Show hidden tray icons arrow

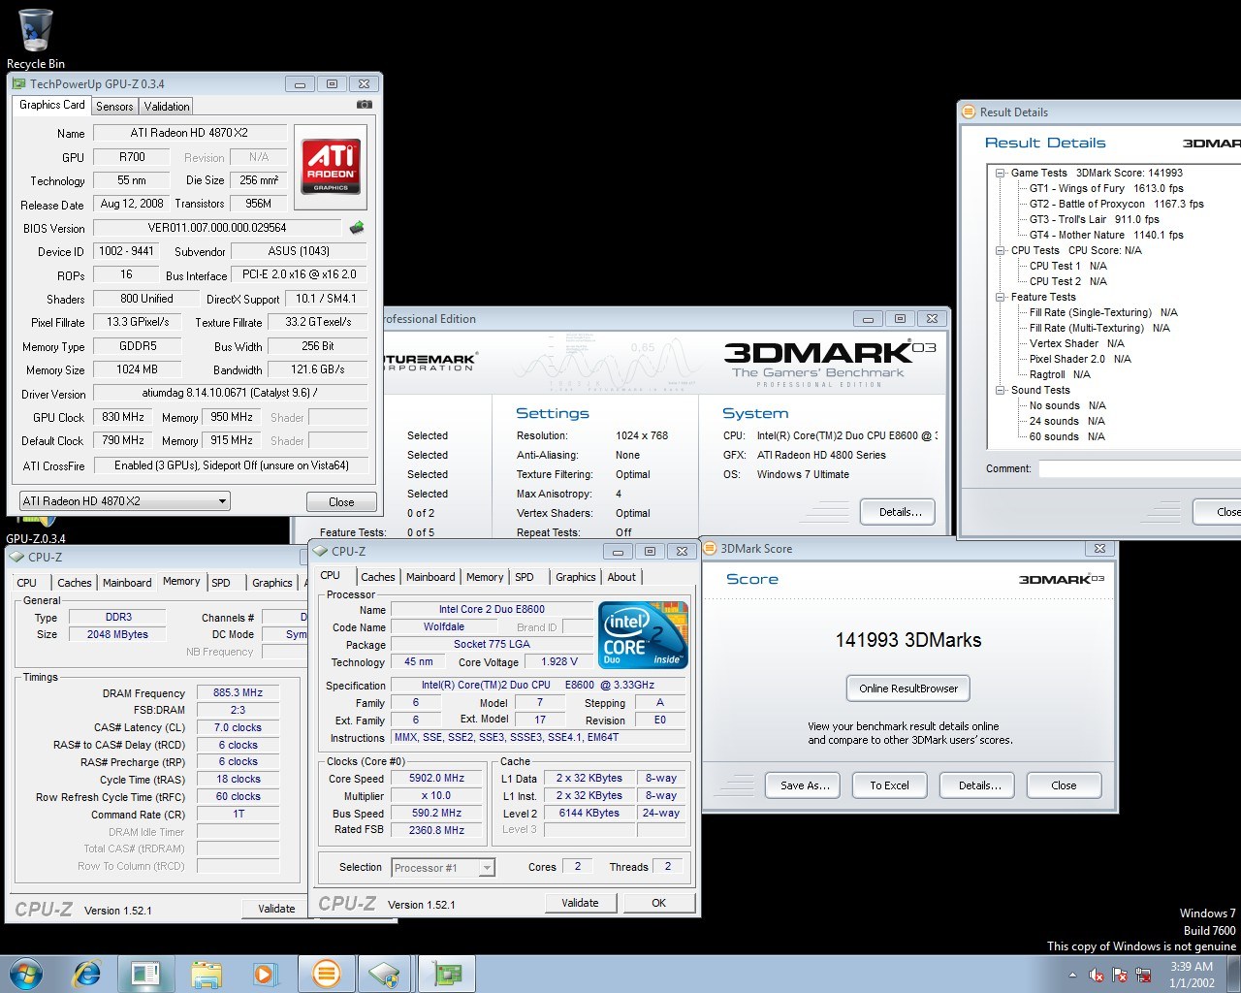click(1072, 975)
